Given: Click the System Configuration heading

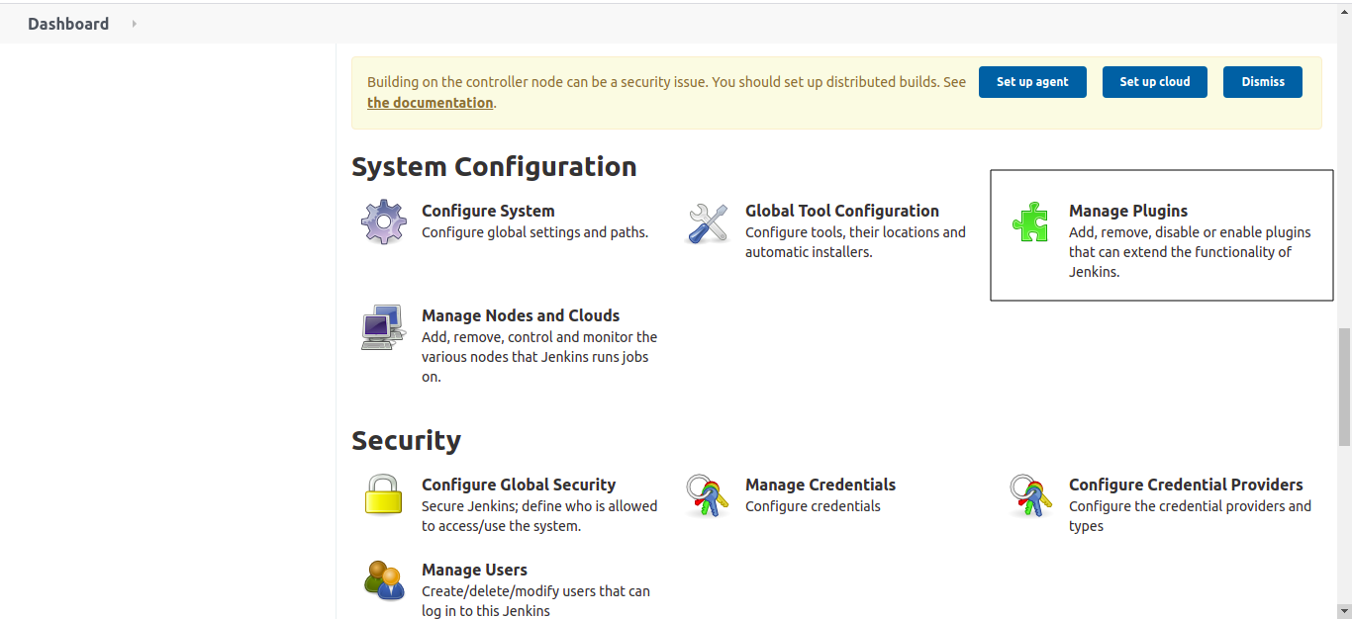Looking at the screenshot, I should coord(494,166).
